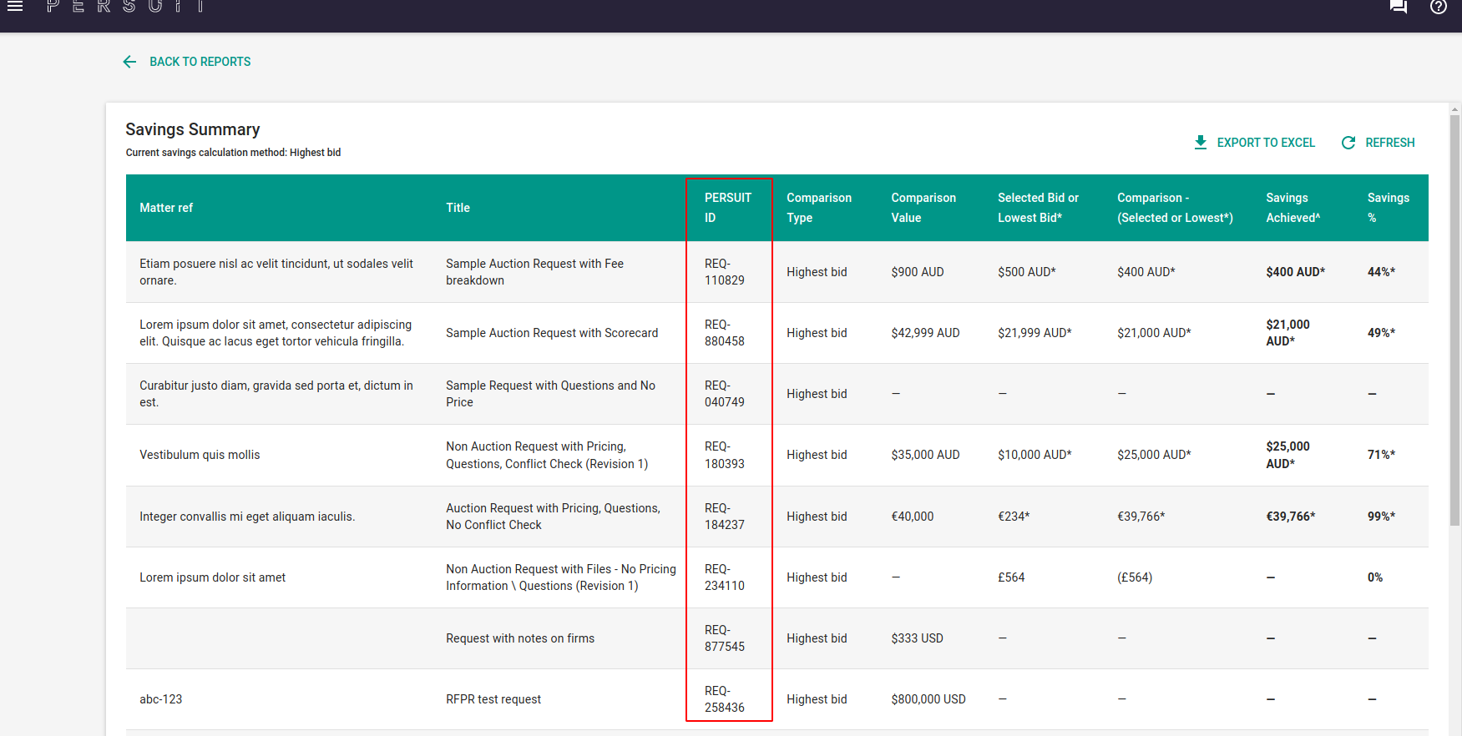Open the help question mark icon
The image size is (1462, 736).
[1438, 8]
